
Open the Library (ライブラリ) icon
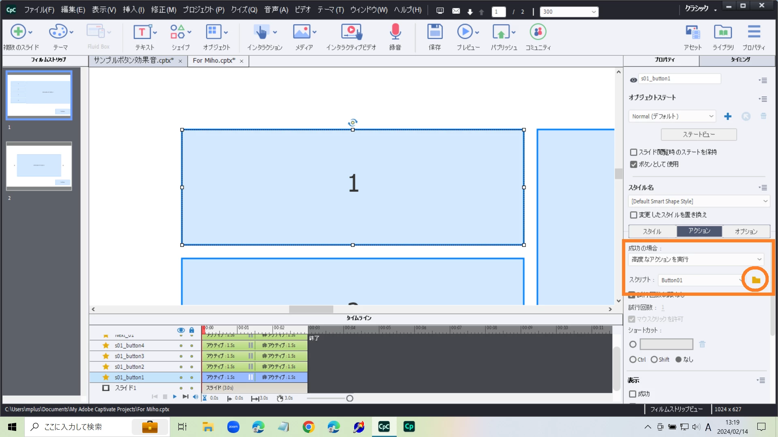point(723,32)
